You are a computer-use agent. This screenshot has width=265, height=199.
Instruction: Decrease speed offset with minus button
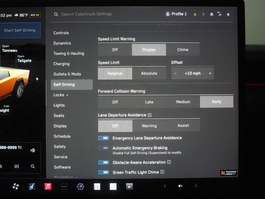(175, 73)
